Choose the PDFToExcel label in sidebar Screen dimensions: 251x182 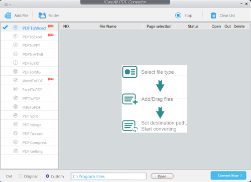coord(32,37)
